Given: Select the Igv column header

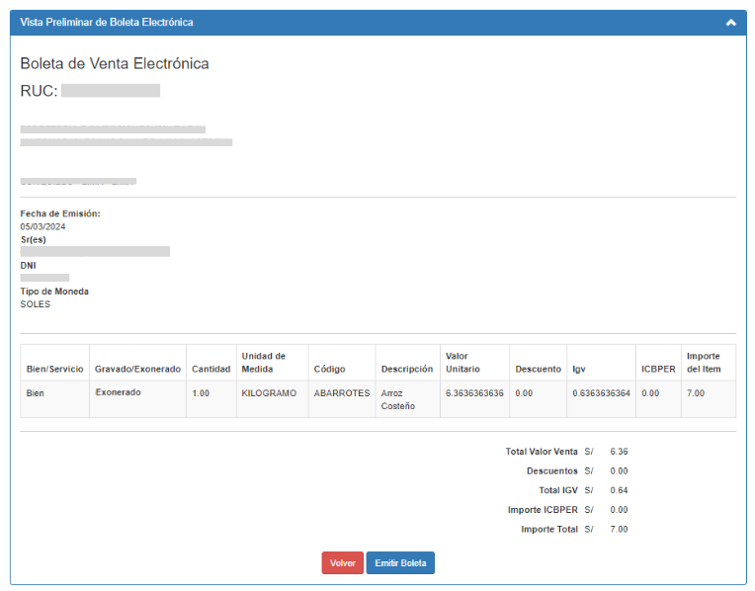Looking at the screenshot, I should [x=578, y=369].
